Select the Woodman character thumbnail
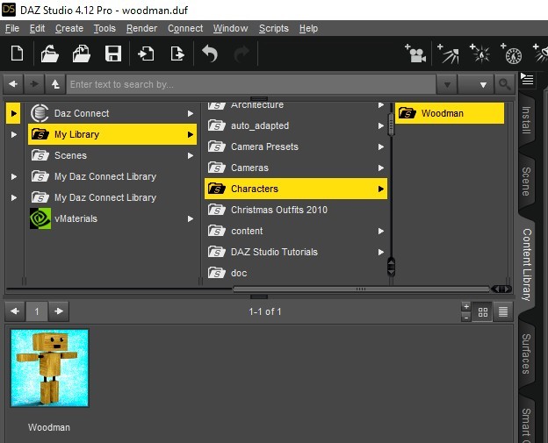This screenshot has width=548, height=443. tap(49, 368)
